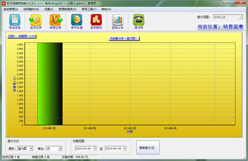The width and height of the screenshot is (248, 161).
Task: Open the 常用工具(T) menu
Action: click(x=89, y=9)
